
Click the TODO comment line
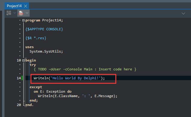tap(85, 69)
